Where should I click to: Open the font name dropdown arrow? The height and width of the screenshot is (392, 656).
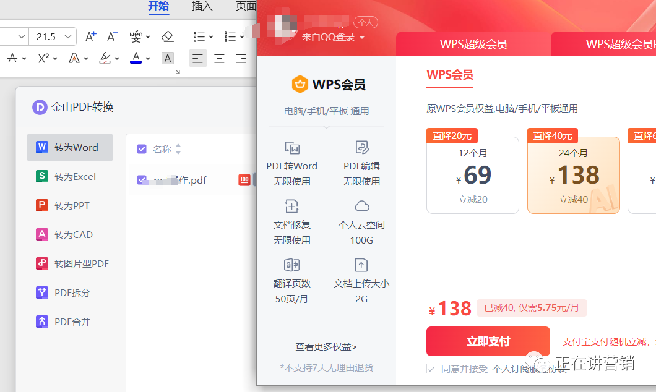tap(22, 36)
